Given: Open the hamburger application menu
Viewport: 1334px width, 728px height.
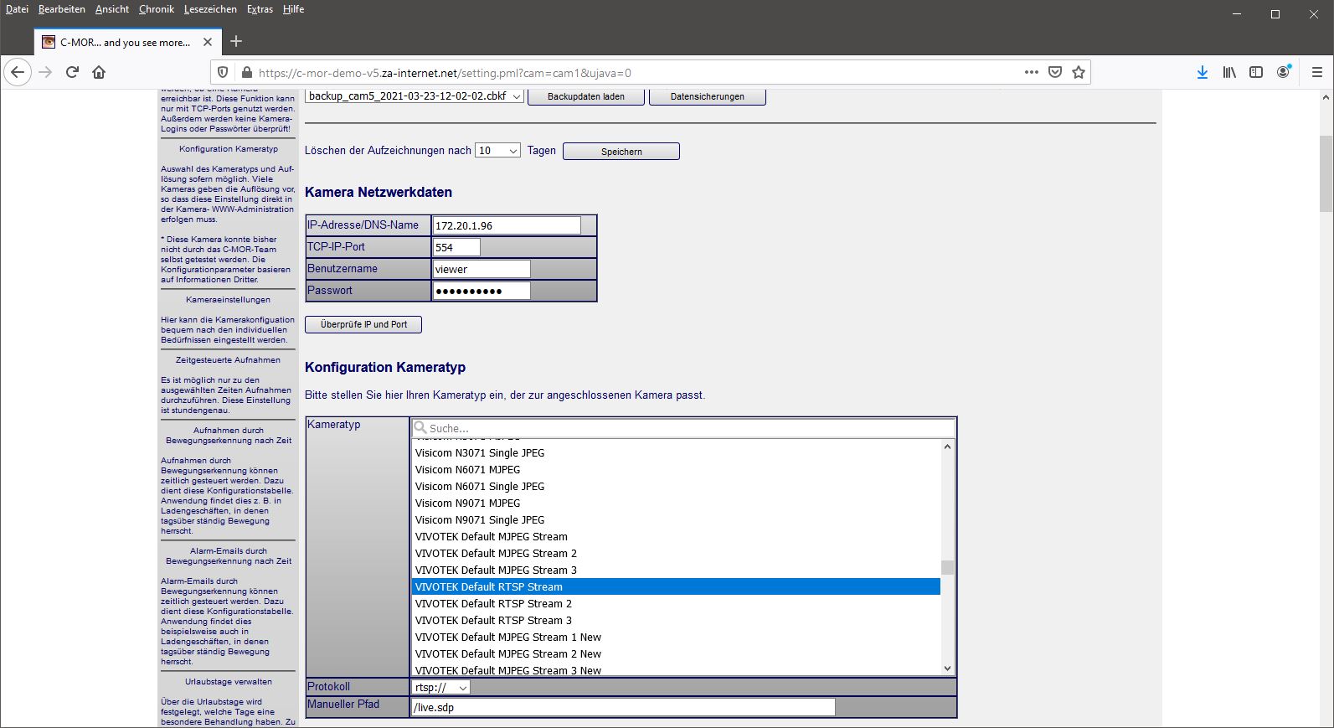Looking at the screenshot, I should pyautogui.click(x=1317, y=72).
